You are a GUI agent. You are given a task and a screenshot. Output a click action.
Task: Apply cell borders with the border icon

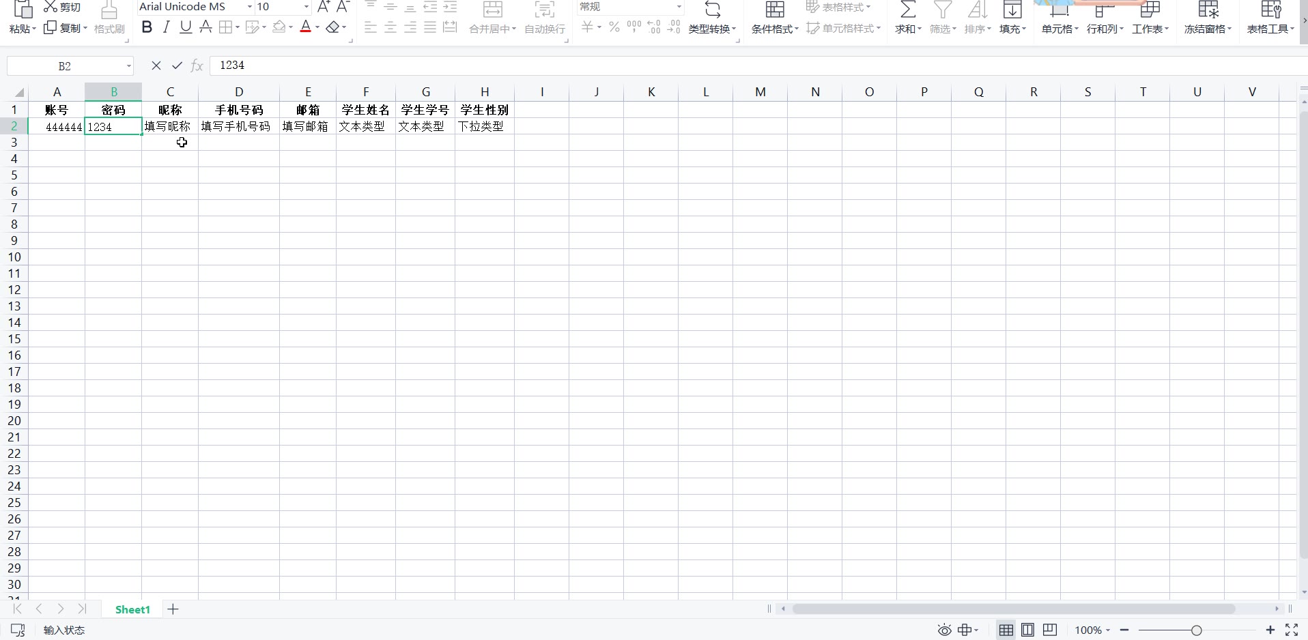click(225, 27)
